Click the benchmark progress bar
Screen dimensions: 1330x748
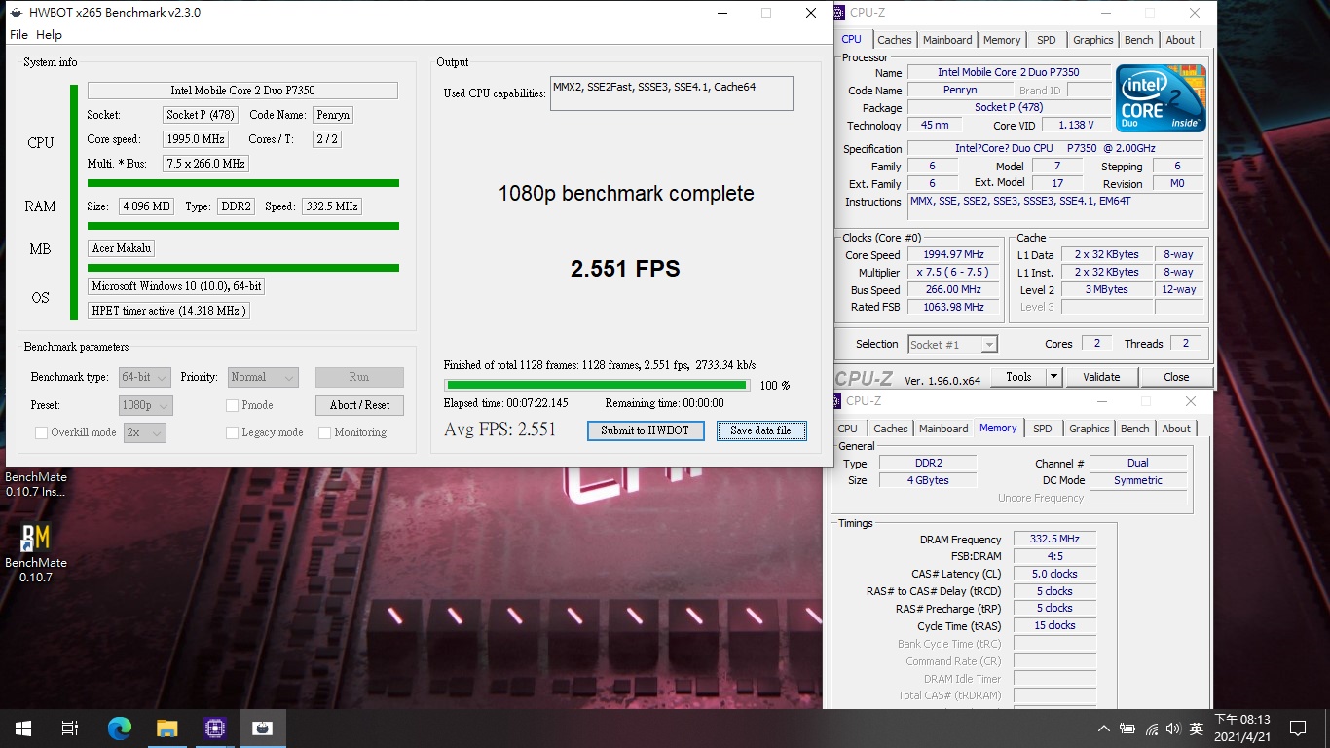click(x=598, y=386)
